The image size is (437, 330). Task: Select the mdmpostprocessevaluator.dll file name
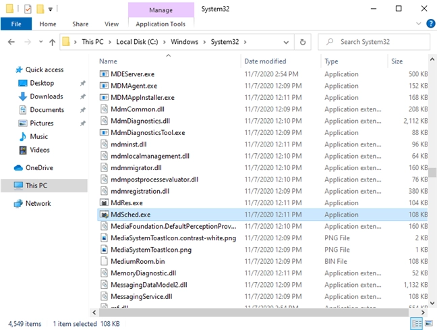tap(154, 180)
